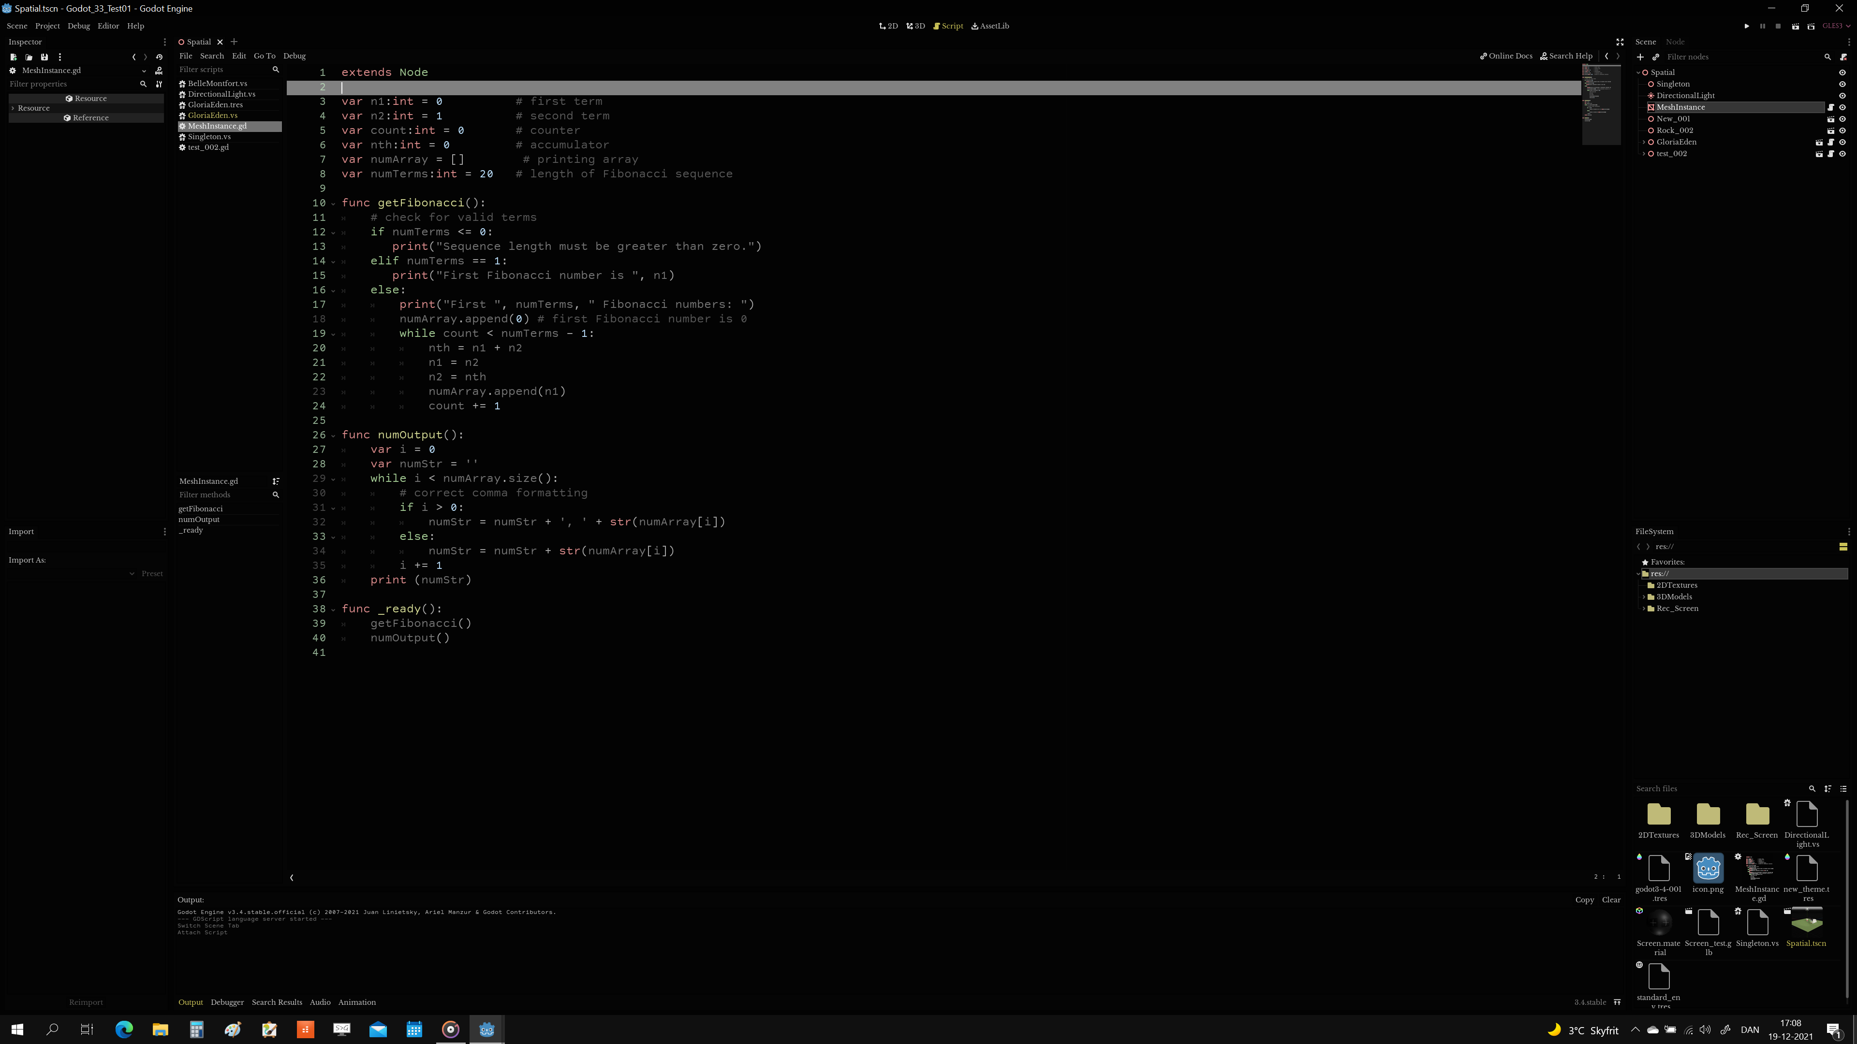
Task: Hide the Rock_002 node
Action: (x=1842, y=130)
